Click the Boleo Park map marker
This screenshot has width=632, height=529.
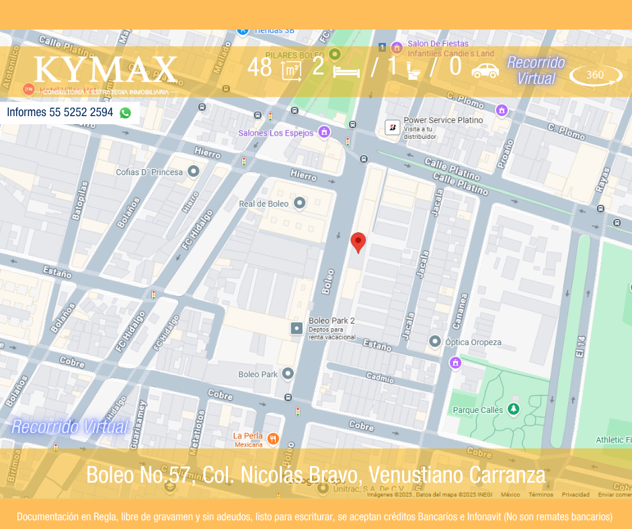click(288, 374)
